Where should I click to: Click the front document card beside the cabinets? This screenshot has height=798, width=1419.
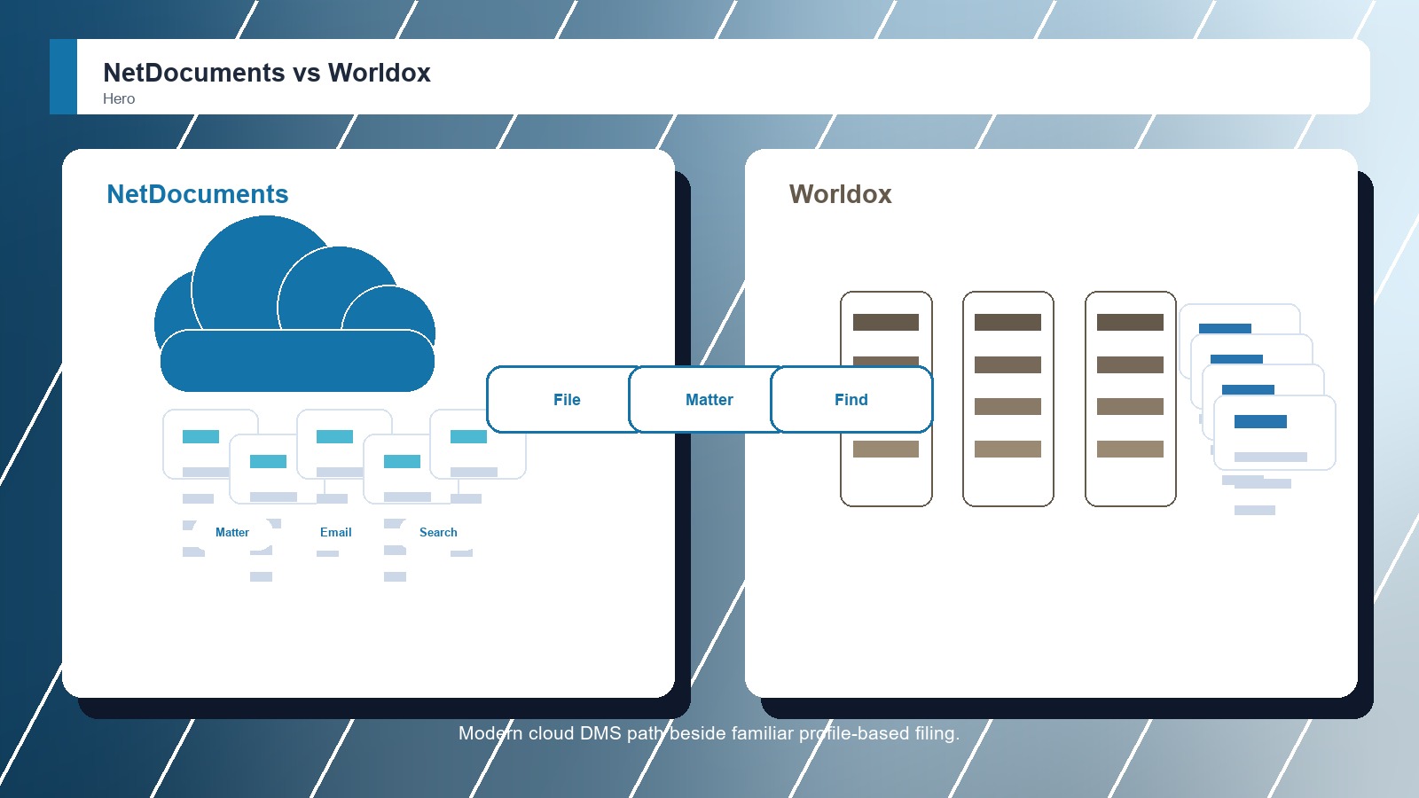[x=1274, y=433]
